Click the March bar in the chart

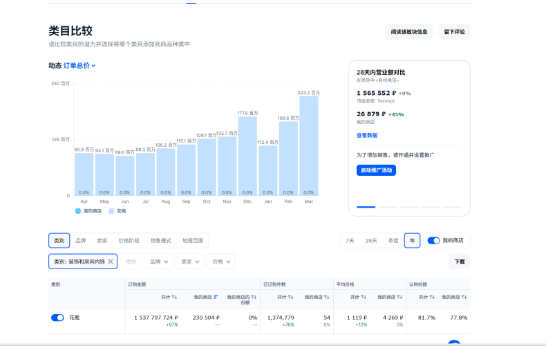(x=308, y=145)
